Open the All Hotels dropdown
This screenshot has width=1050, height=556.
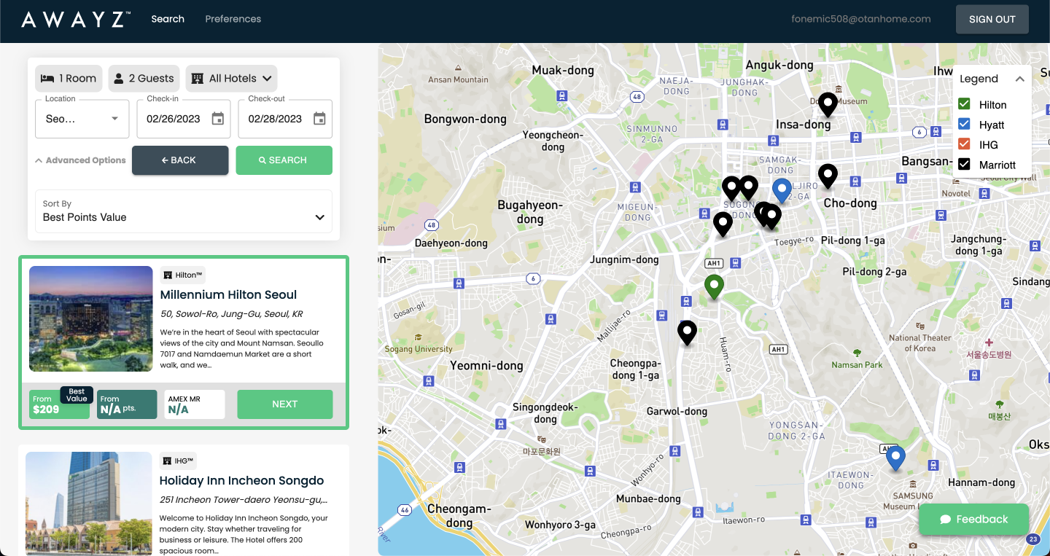coord(232,79)
